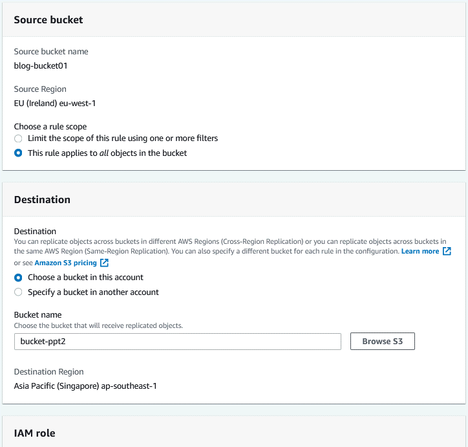Open the Learn more link
Image resolution: width=468 pixels, height=447 pixels.
420,251
